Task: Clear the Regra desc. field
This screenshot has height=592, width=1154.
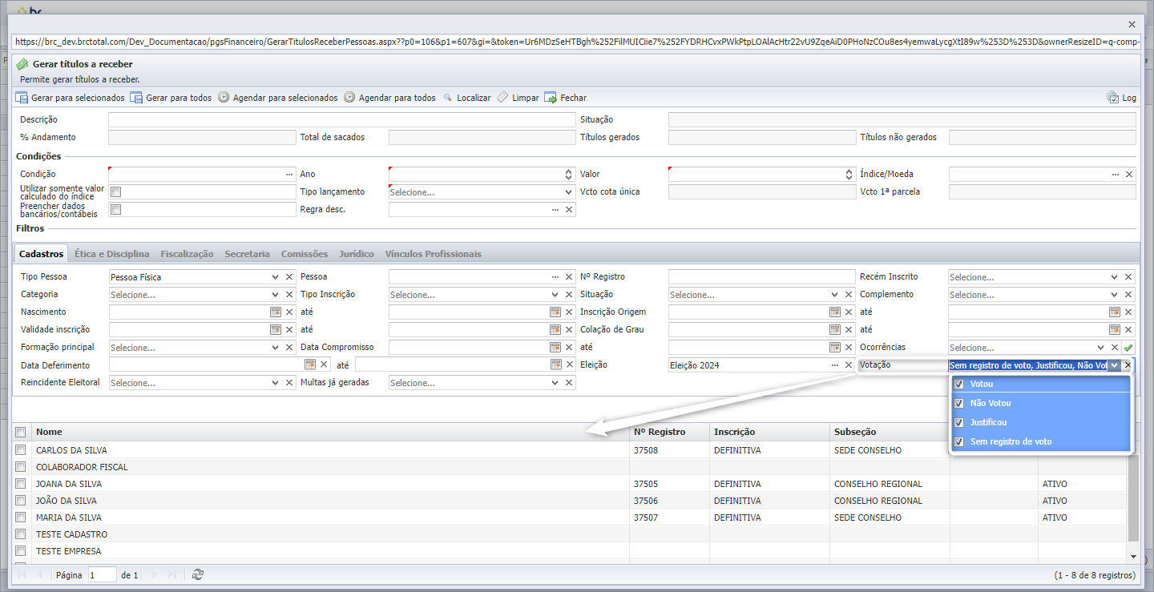Action: (569, 209)
